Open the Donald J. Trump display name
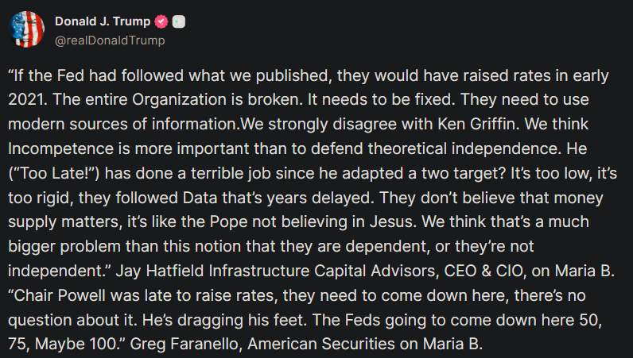Image resolution: width=633 pixels, height=358 pixels. click(x=103, y=21)
